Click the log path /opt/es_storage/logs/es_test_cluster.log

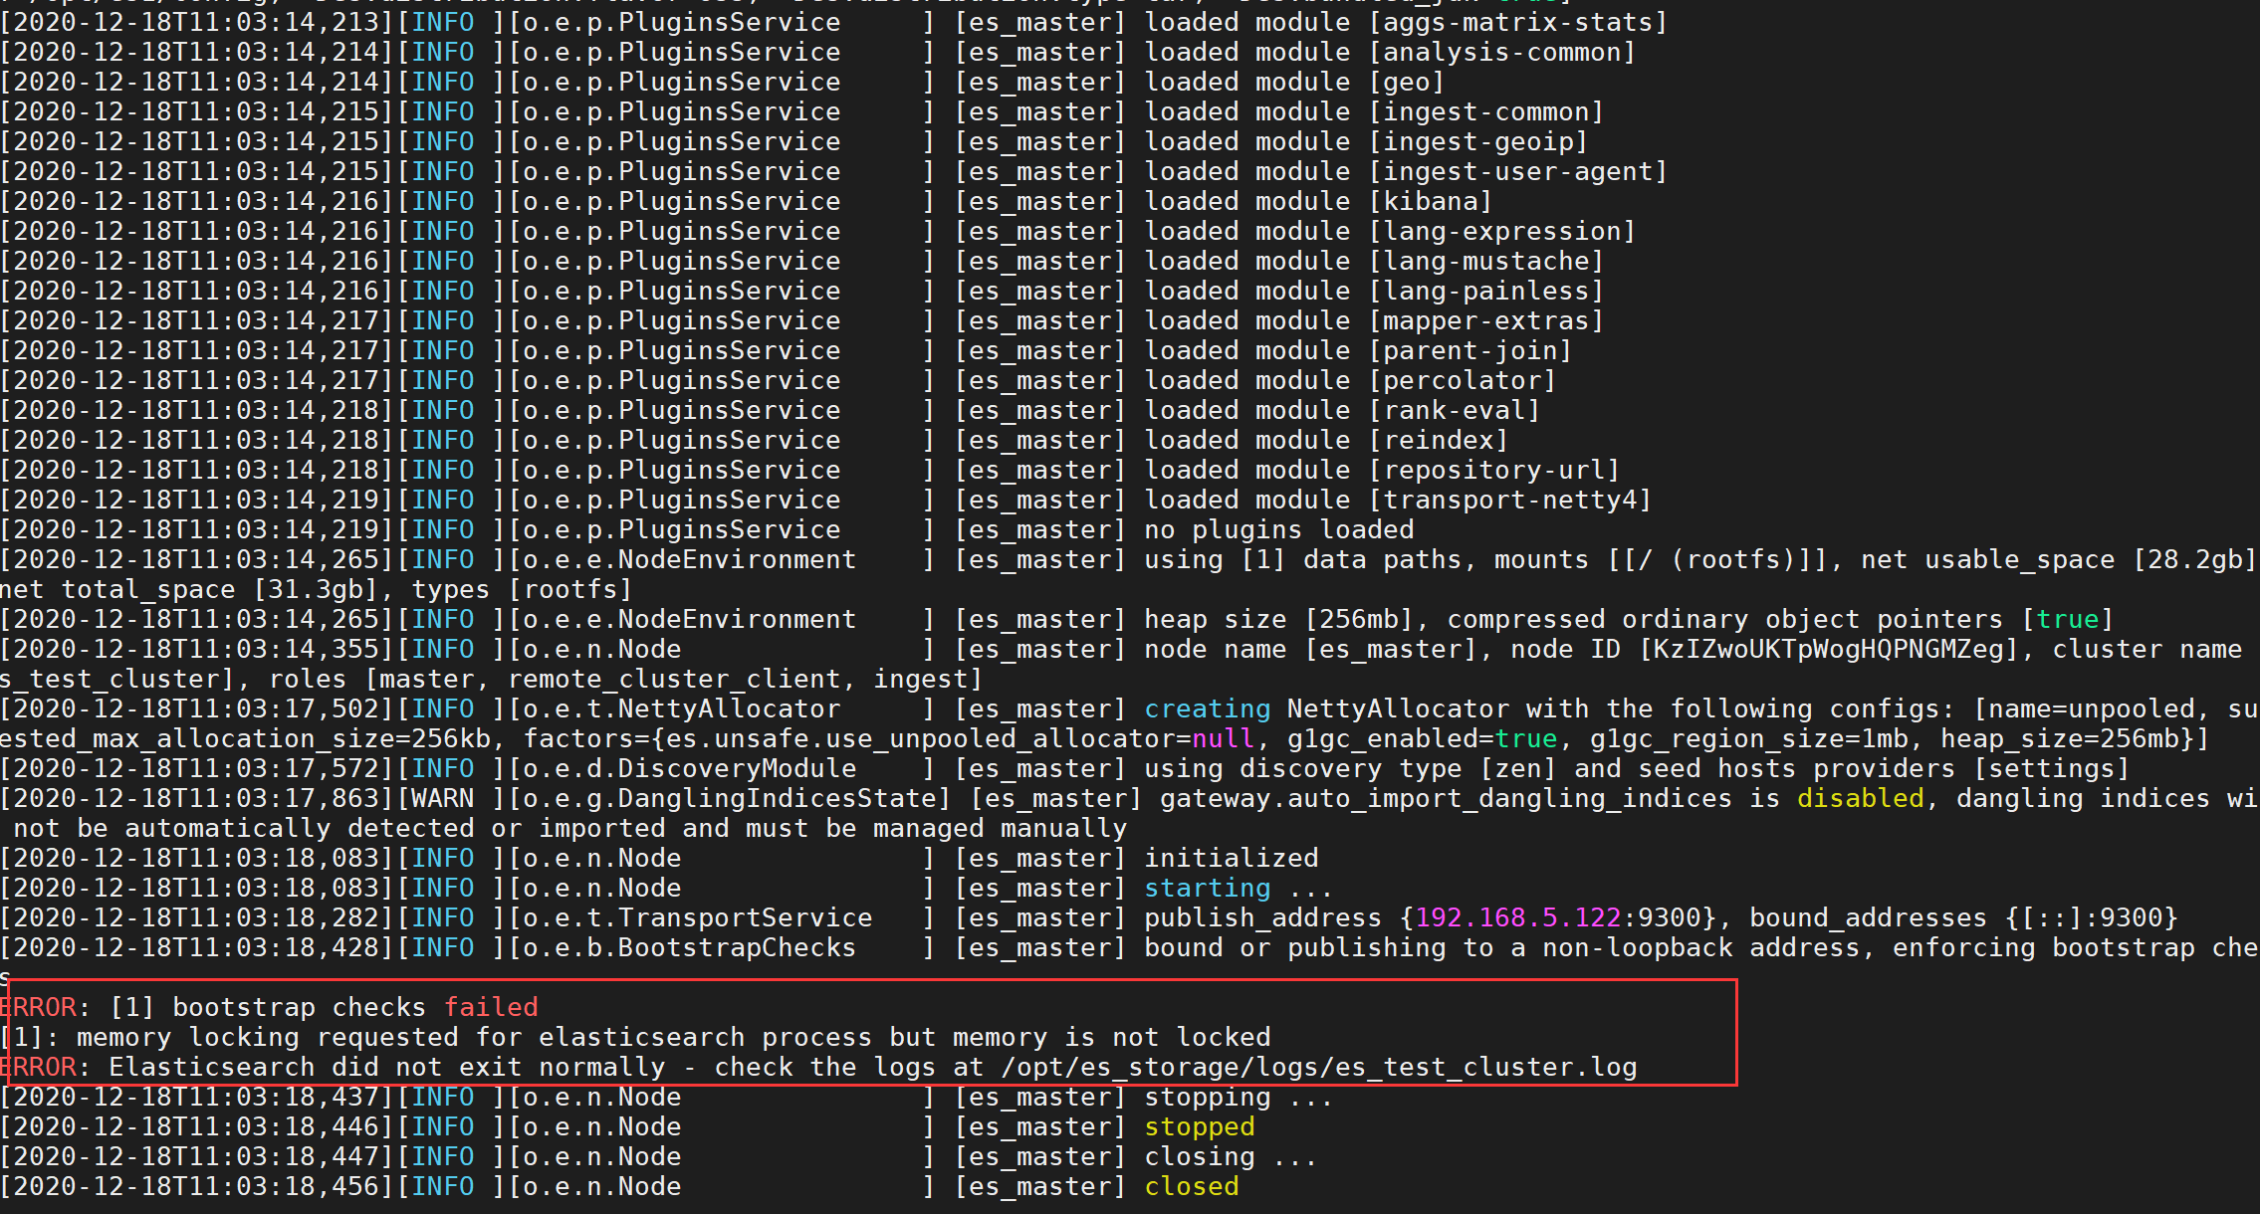(x=1319, y=1067)
